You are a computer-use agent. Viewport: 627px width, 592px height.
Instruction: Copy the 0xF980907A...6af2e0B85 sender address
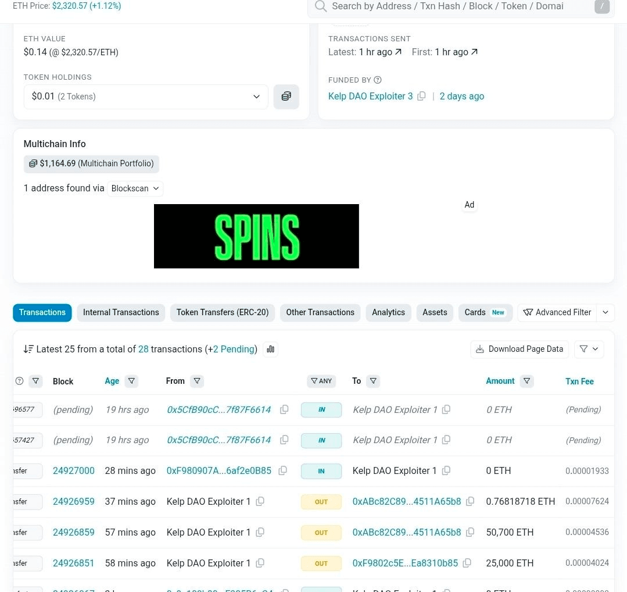pos(282,470)
